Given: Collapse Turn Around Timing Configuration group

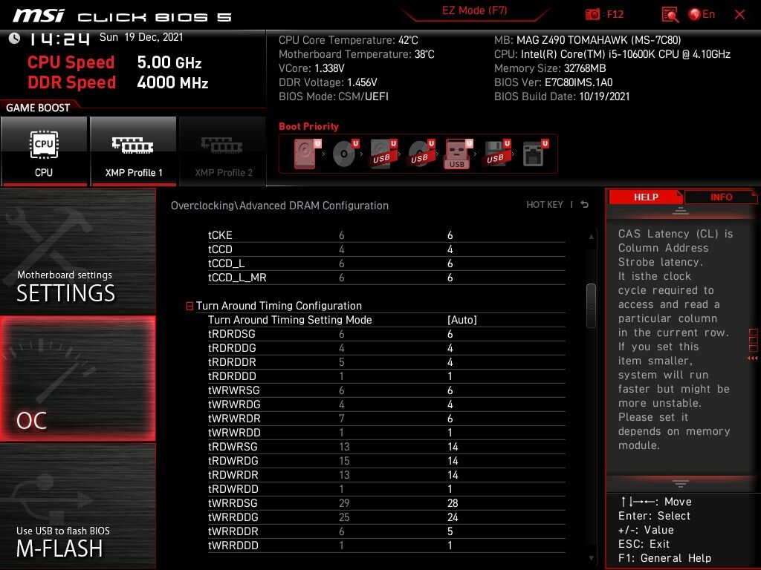Looking at the screenshot, I should [190, 306].
